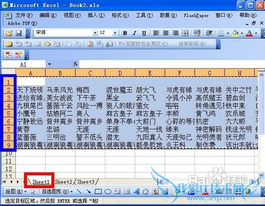The image size is (265, 206).
Task: Open the font name dropdown (宋体)
Action: [x=95, y=33]
